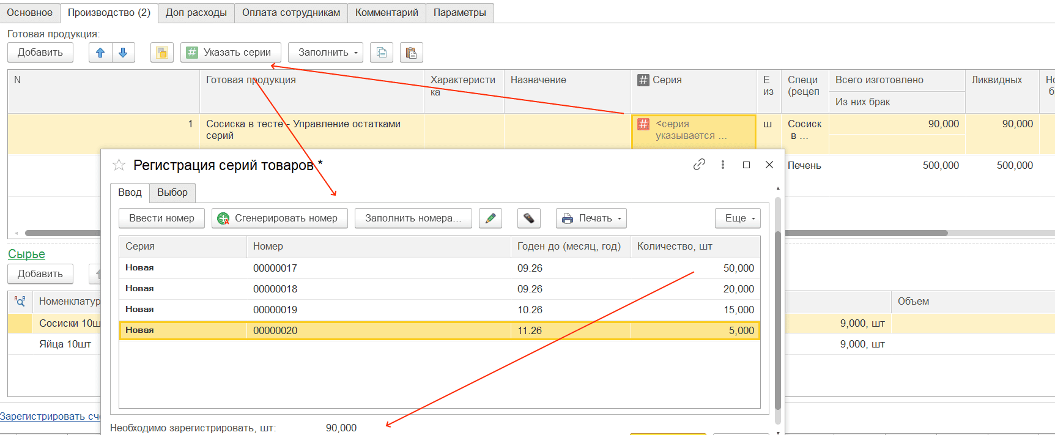Copy link to the series registration form
Screen dimensions: 1055x435
tap(699, 165)
